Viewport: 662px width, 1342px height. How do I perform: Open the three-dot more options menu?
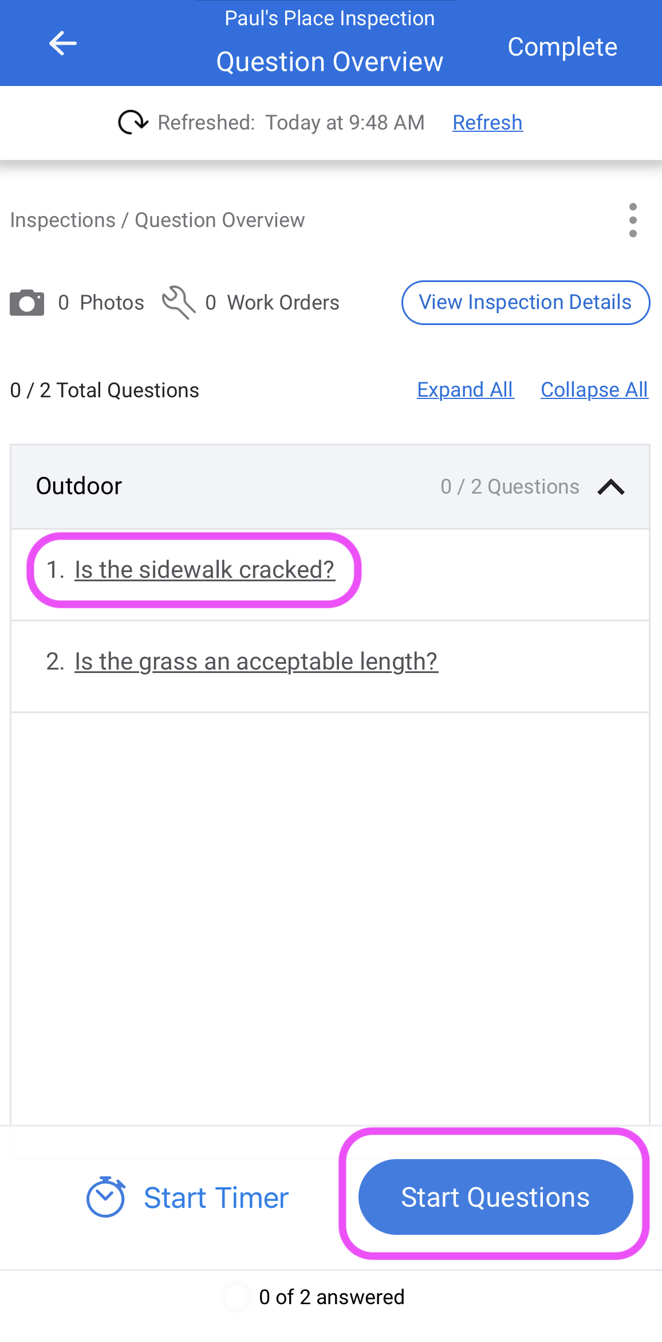pos(632,220)
